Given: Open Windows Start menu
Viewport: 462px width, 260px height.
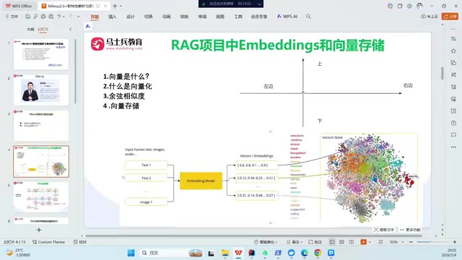Looking at the screenshot, I should click(131, 253).
